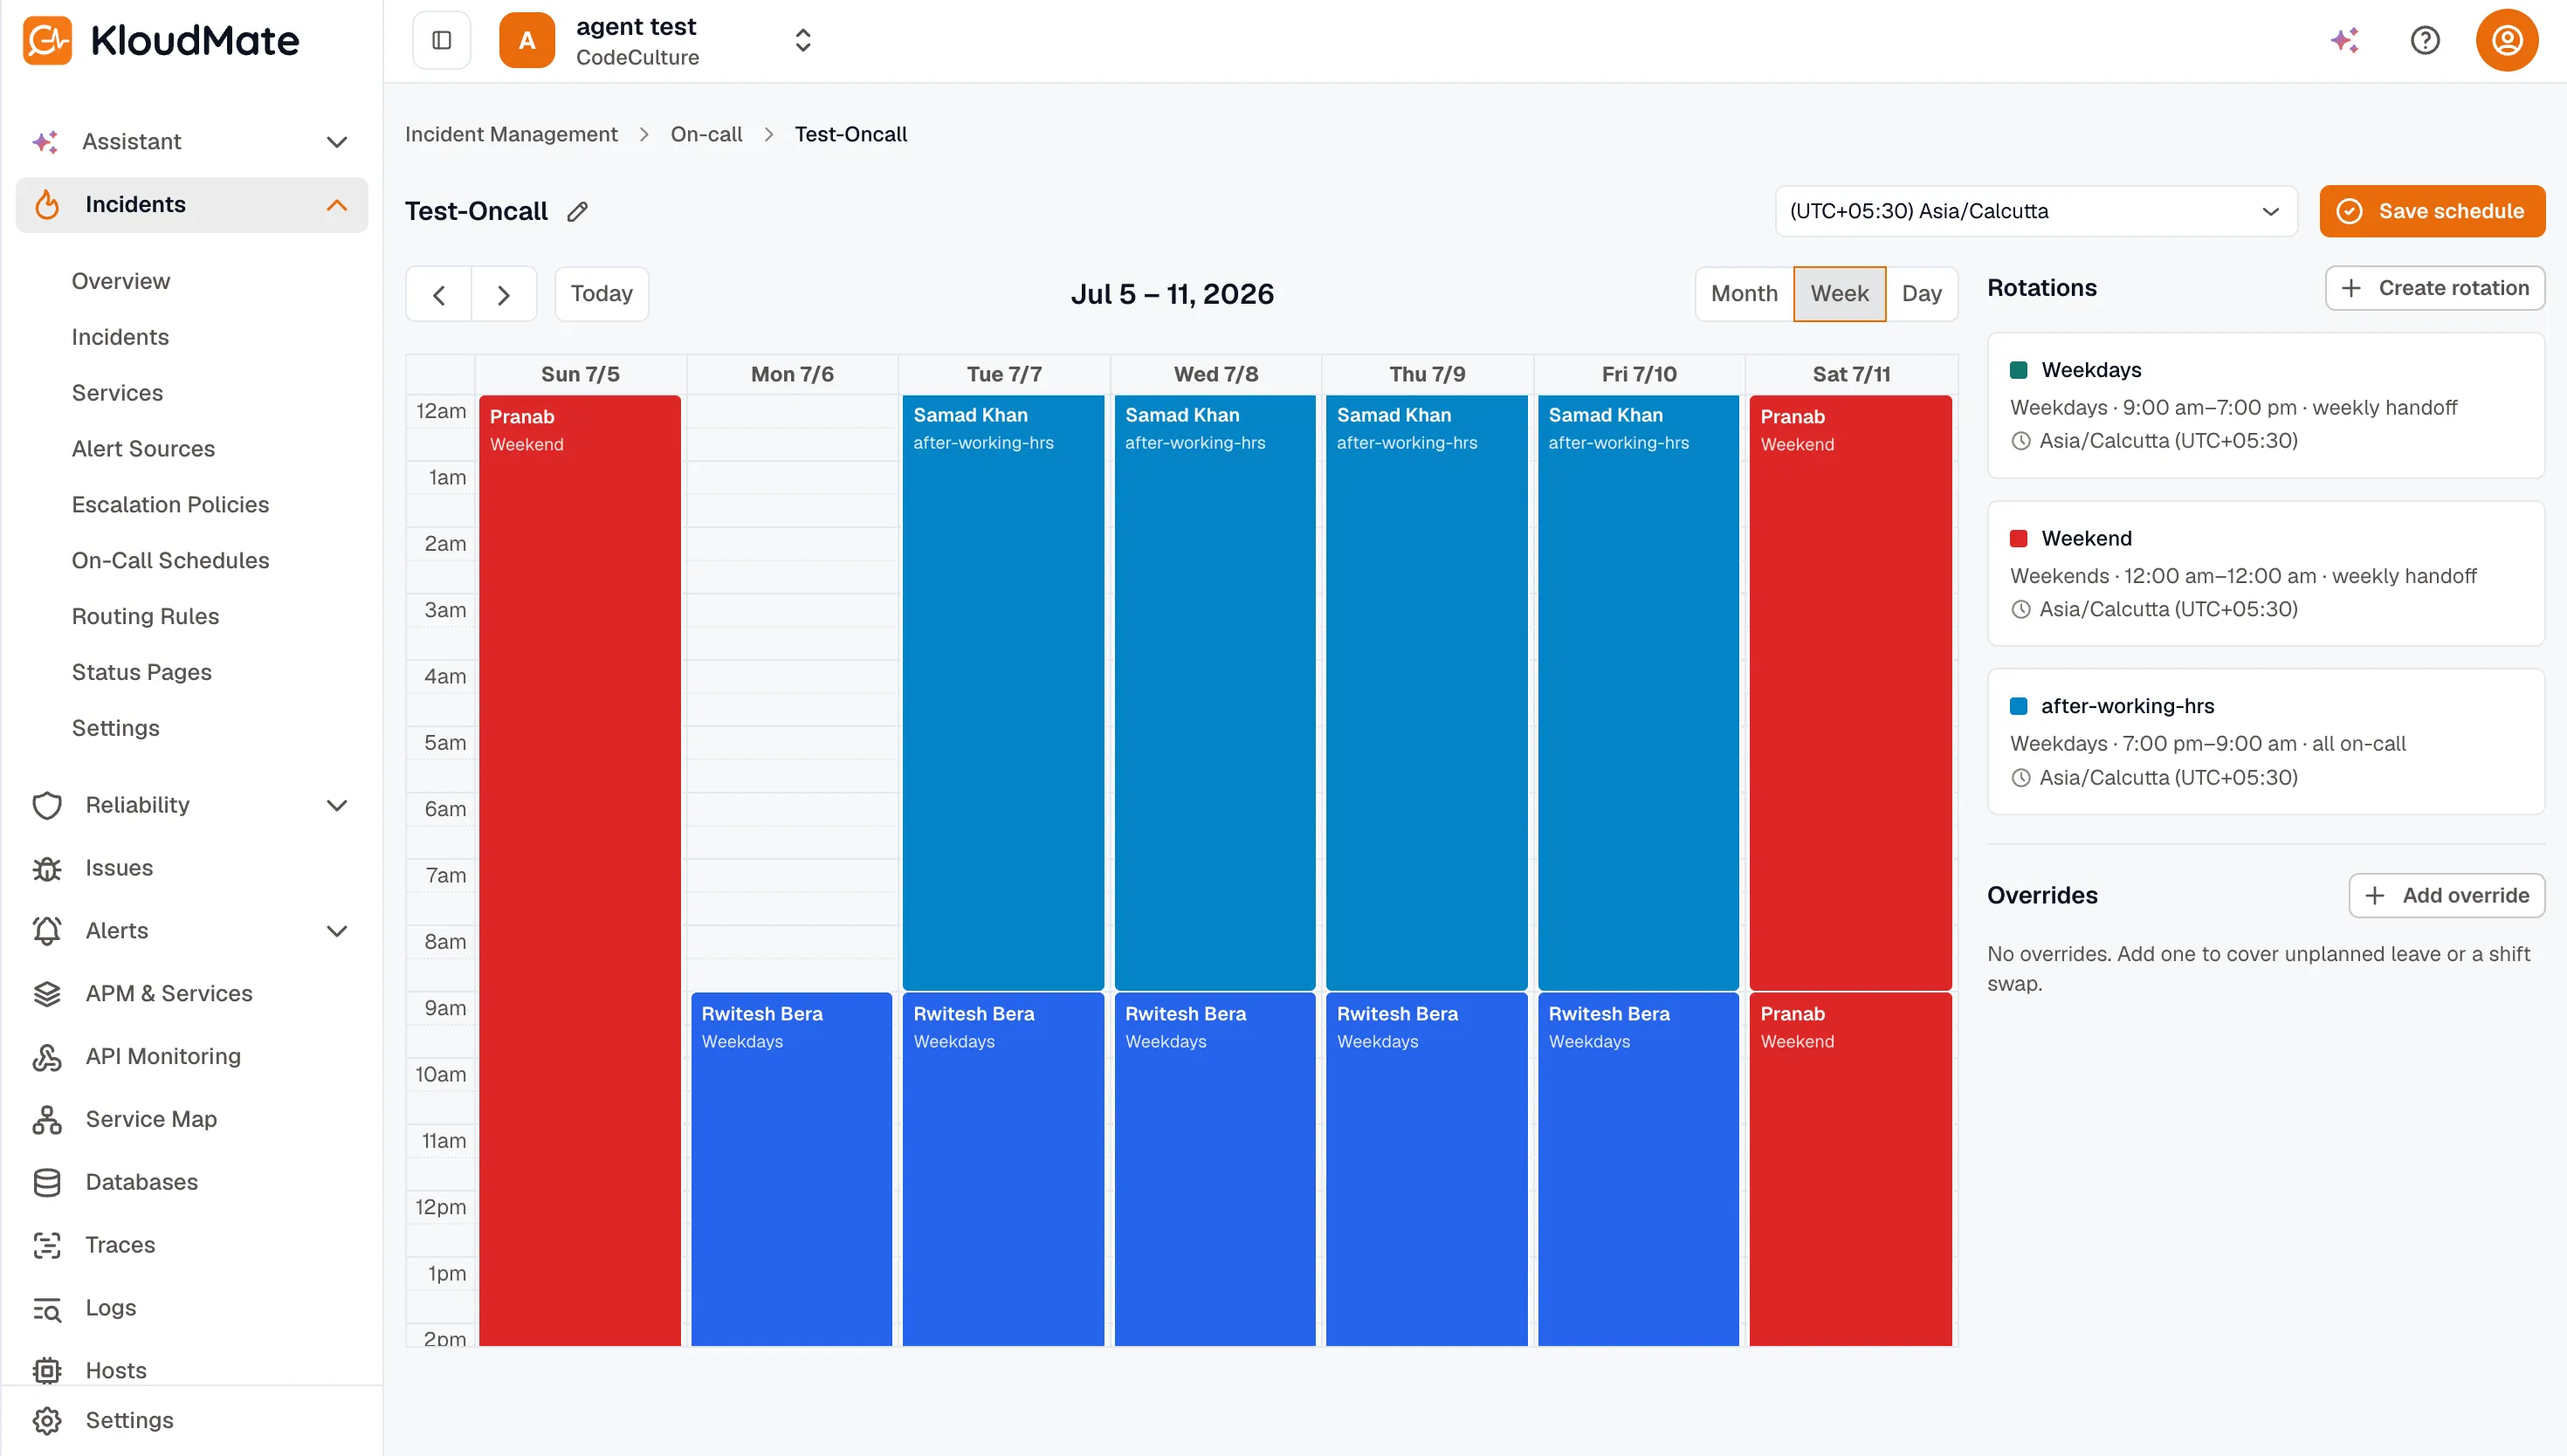Open the after-working-hrs rotation card
Viewport: 2567px width, 1456px height.
(x=2265, y=741)
